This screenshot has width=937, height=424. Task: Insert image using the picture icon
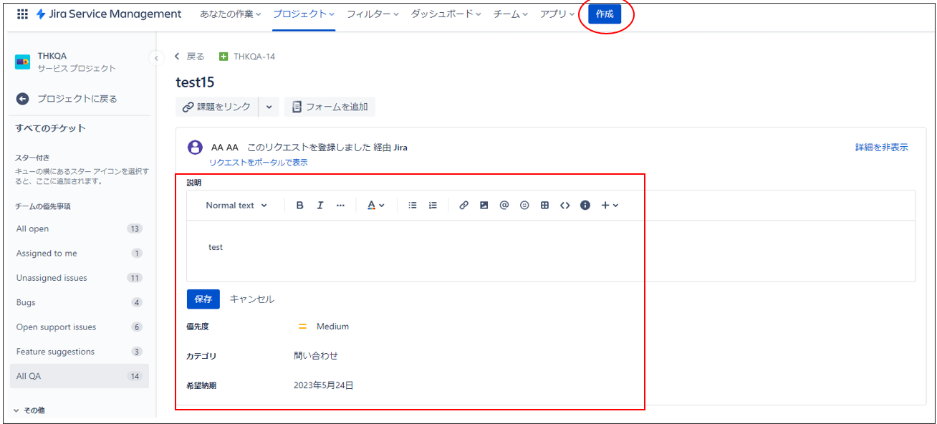click(484, 206)
